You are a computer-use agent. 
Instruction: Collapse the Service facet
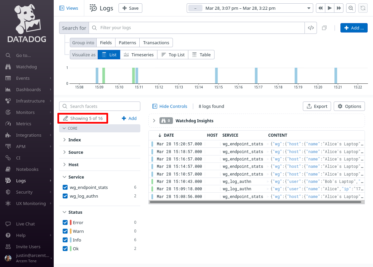(x=64, y=177)
